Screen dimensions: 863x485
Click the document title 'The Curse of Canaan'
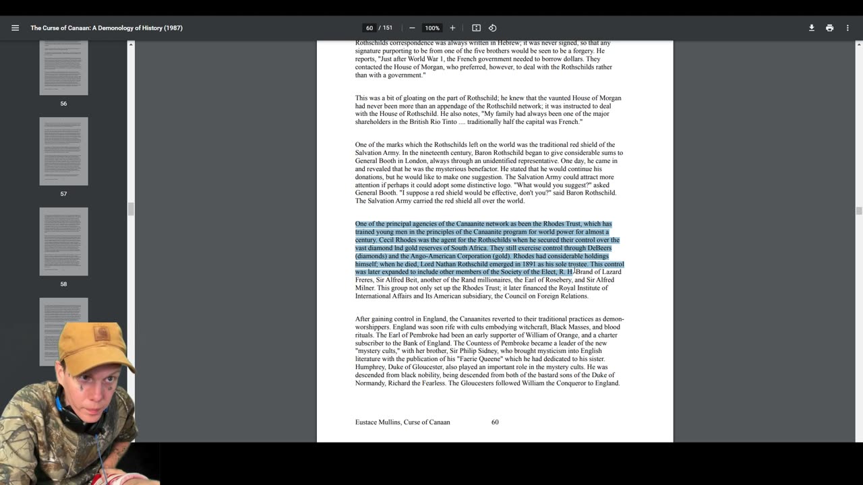coord(107,28)
